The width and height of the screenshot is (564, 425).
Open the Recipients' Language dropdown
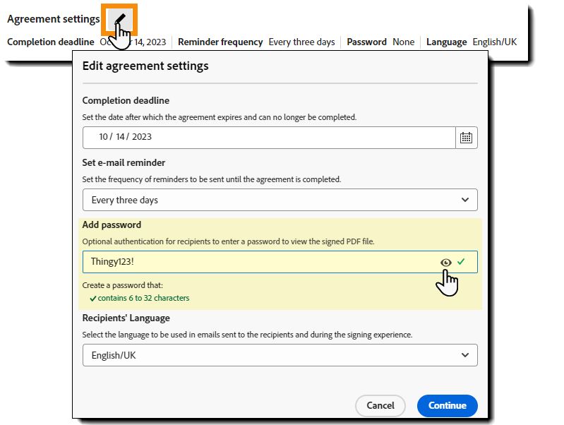pyautogui.click(x=280, y=355)
